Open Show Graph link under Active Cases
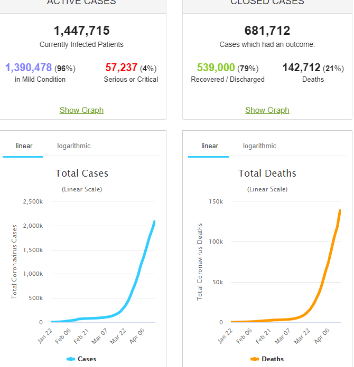 coord(81,110)
